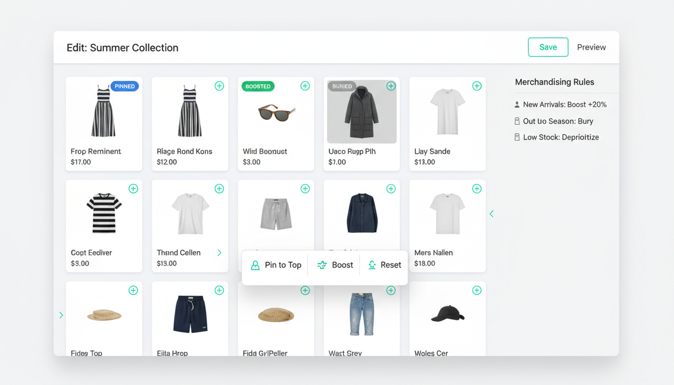Click the Wird Boonust sunglasses image
Image resolution: width=674 pixels, height=385 pixels.
coord(276,113)
